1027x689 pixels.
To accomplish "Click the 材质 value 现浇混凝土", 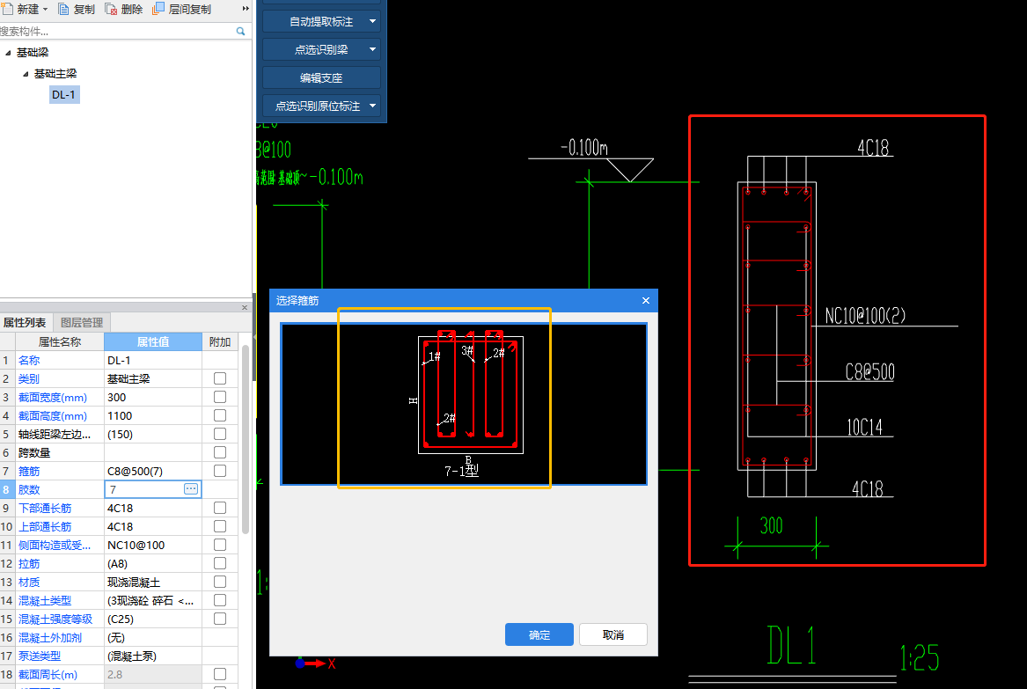I will (x=152, y=583).
